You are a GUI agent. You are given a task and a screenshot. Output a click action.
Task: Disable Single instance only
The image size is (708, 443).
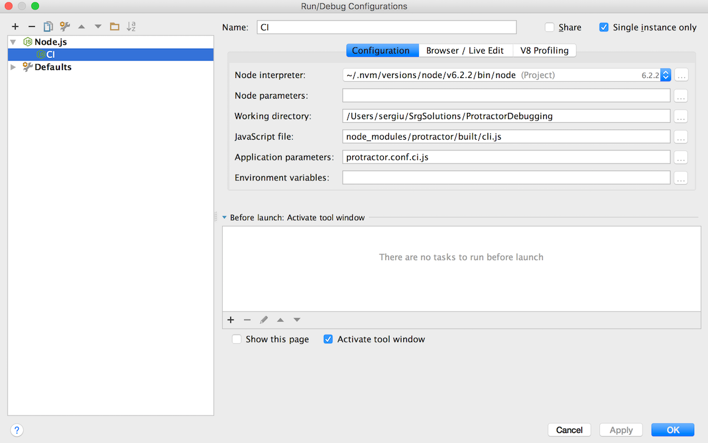coord(604,27)
